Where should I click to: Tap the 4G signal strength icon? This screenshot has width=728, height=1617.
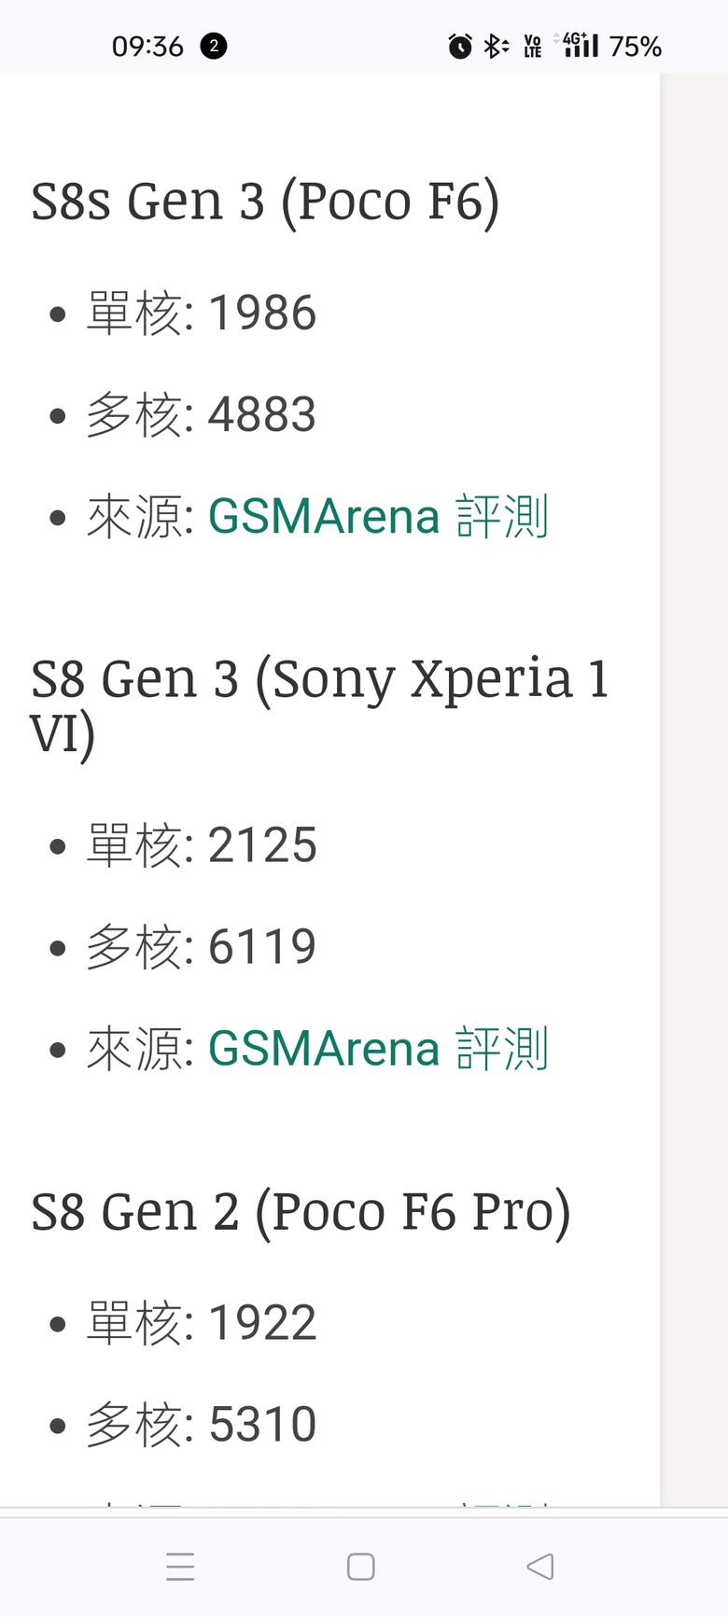576,45
